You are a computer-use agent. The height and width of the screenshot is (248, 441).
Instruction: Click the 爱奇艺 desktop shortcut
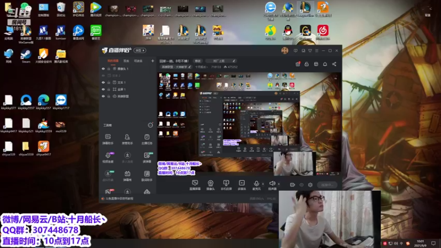tap(96, 33)
